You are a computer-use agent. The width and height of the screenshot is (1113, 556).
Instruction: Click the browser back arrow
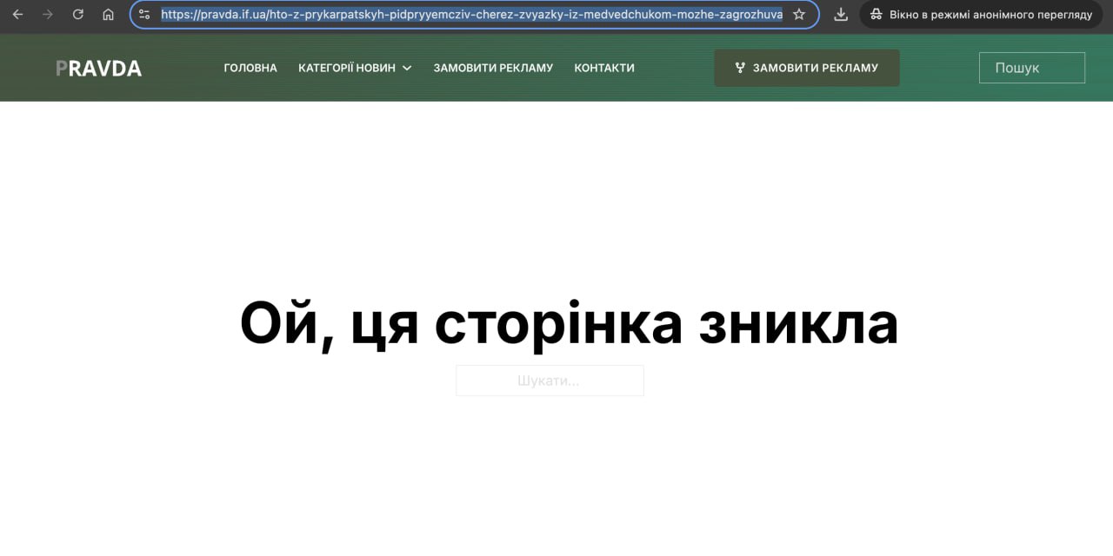17,15
